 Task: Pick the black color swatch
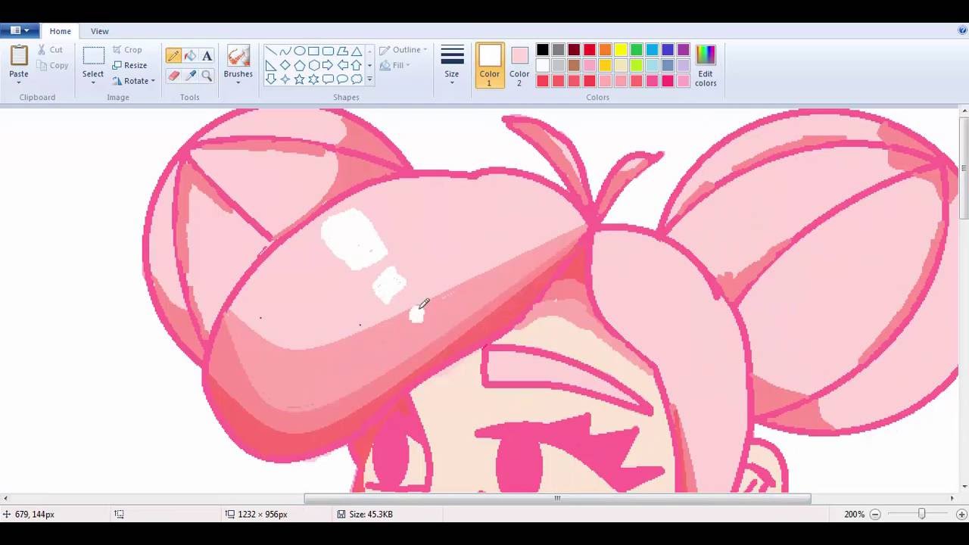coord(543,50)
